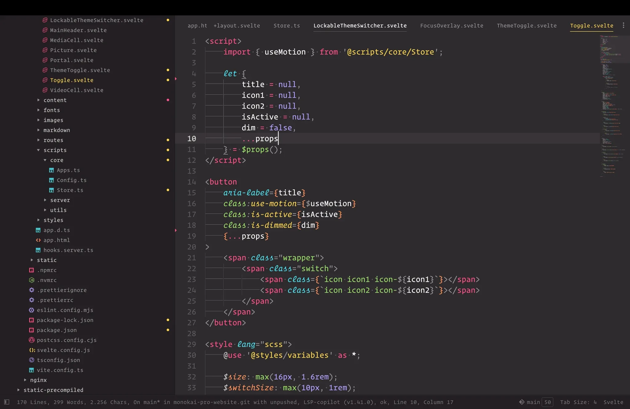
Task: Open vite.config.ts in the sidebar
Action: (x=60, y=370)
